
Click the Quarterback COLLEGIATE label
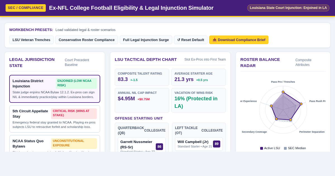coord(155,130)
